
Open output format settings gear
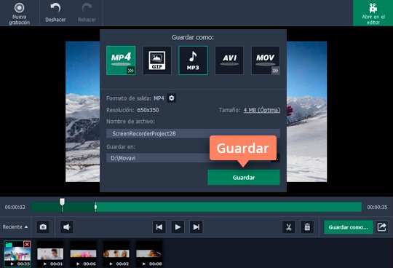coord(172,98)
